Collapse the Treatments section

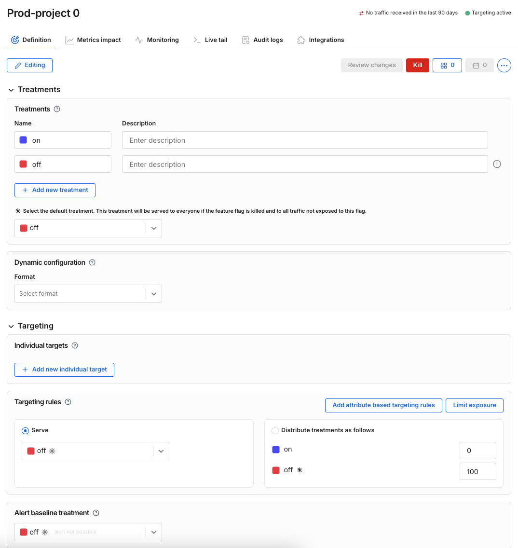point(11,90)
